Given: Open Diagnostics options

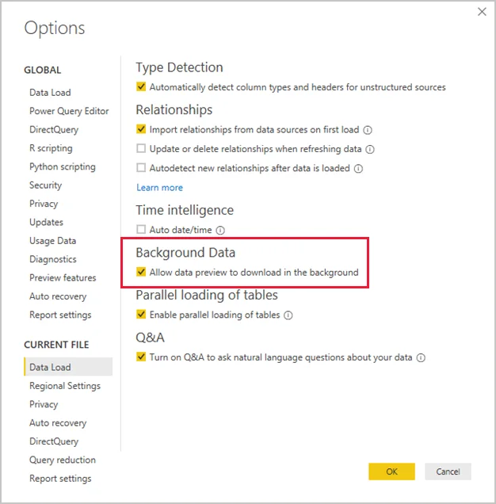Looking at the screenshot, I should tap(53, 259).
